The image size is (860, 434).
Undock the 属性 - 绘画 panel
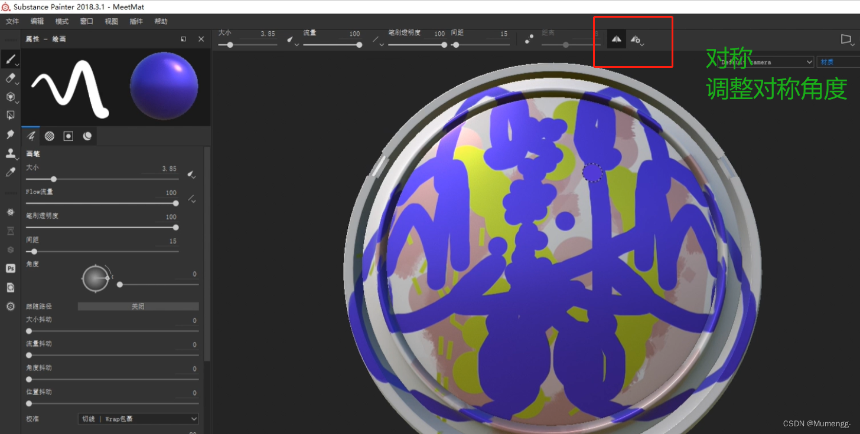184,39
